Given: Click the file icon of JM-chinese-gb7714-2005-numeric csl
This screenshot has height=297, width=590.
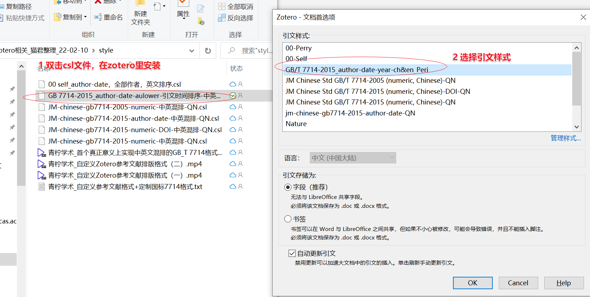Looking at the screenshot, I should point(42,107).
